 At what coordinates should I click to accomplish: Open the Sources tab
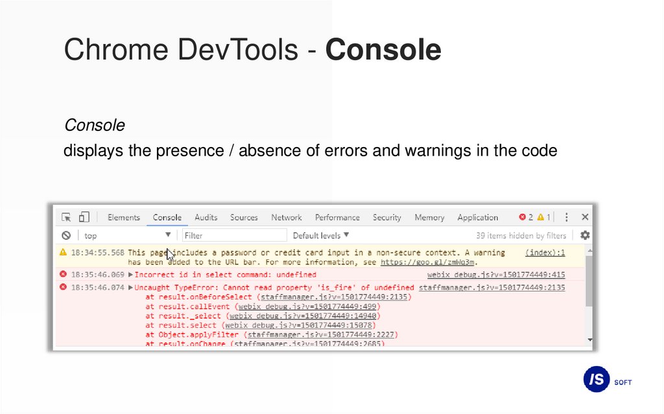pyautogui.click(x=244, y=218)
